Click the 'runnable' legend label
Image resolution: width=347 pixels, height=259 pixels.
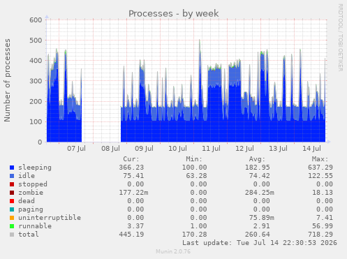[35, 226]
